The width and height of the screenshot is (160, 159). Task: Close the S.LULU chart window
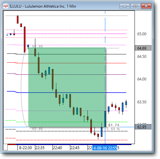pos(146,6)
